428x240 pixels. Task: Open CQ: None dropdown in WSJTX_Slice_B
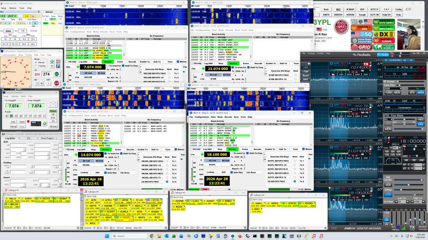(x=128, y=173)
